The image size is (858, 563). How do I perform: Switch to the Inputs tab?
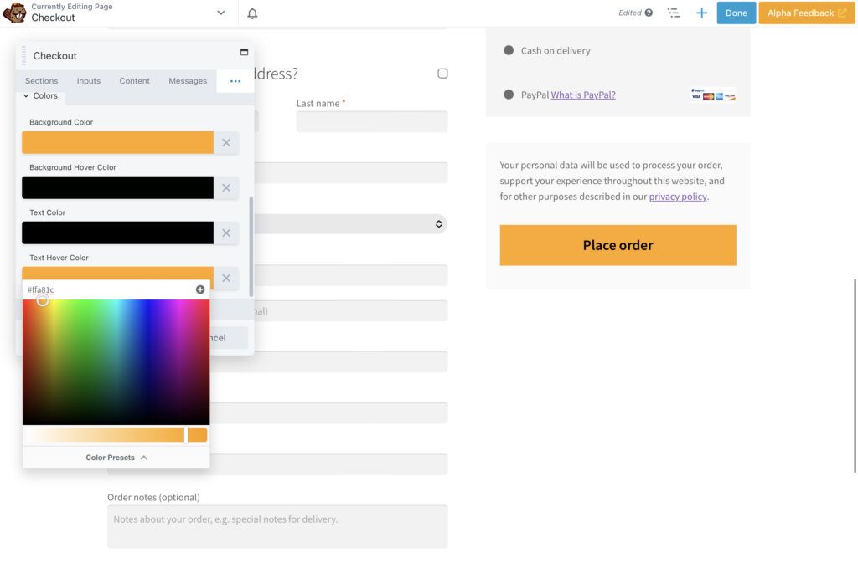click(88, 80)
